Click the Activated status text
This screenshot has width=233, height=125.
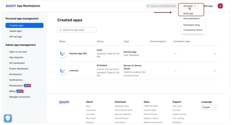[102, 65]
